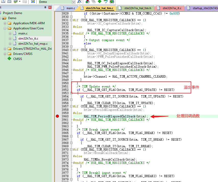Click the Drivers/CMSIS folder icon
The width and height of the screenshot is (218, 182).
(9, 54)
